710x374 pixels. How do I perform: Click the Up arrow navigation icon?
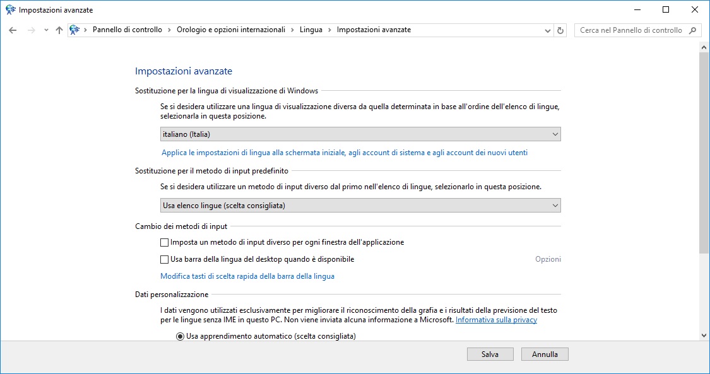[59, 30]
